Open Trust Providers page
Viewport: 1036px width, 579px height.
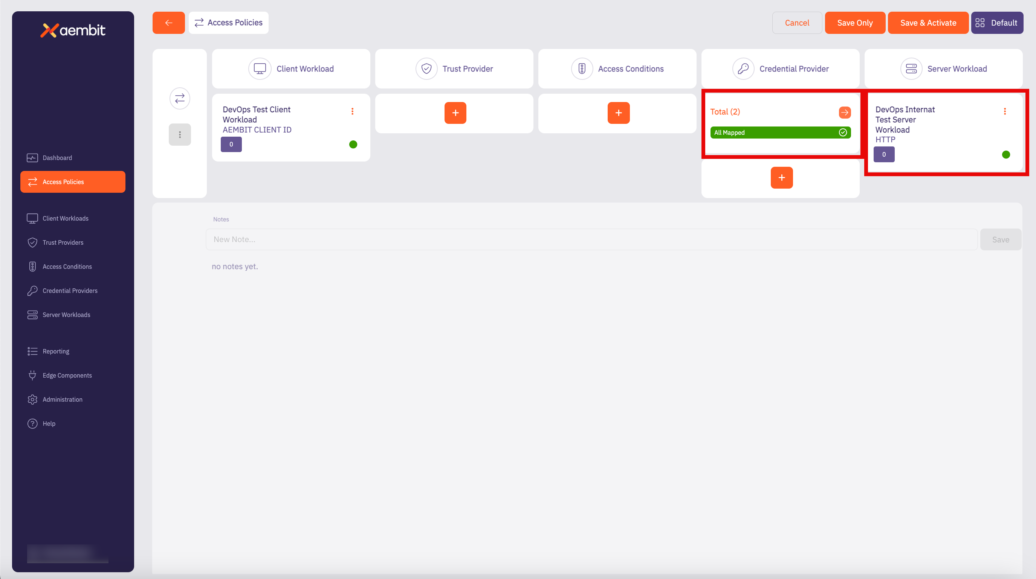(73, 242)
